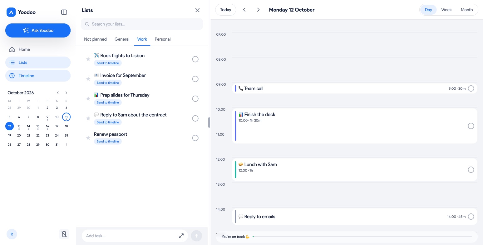Screen dimensions: 483x245
Task: Open the Reply to emails event
Action: (355, 217)
